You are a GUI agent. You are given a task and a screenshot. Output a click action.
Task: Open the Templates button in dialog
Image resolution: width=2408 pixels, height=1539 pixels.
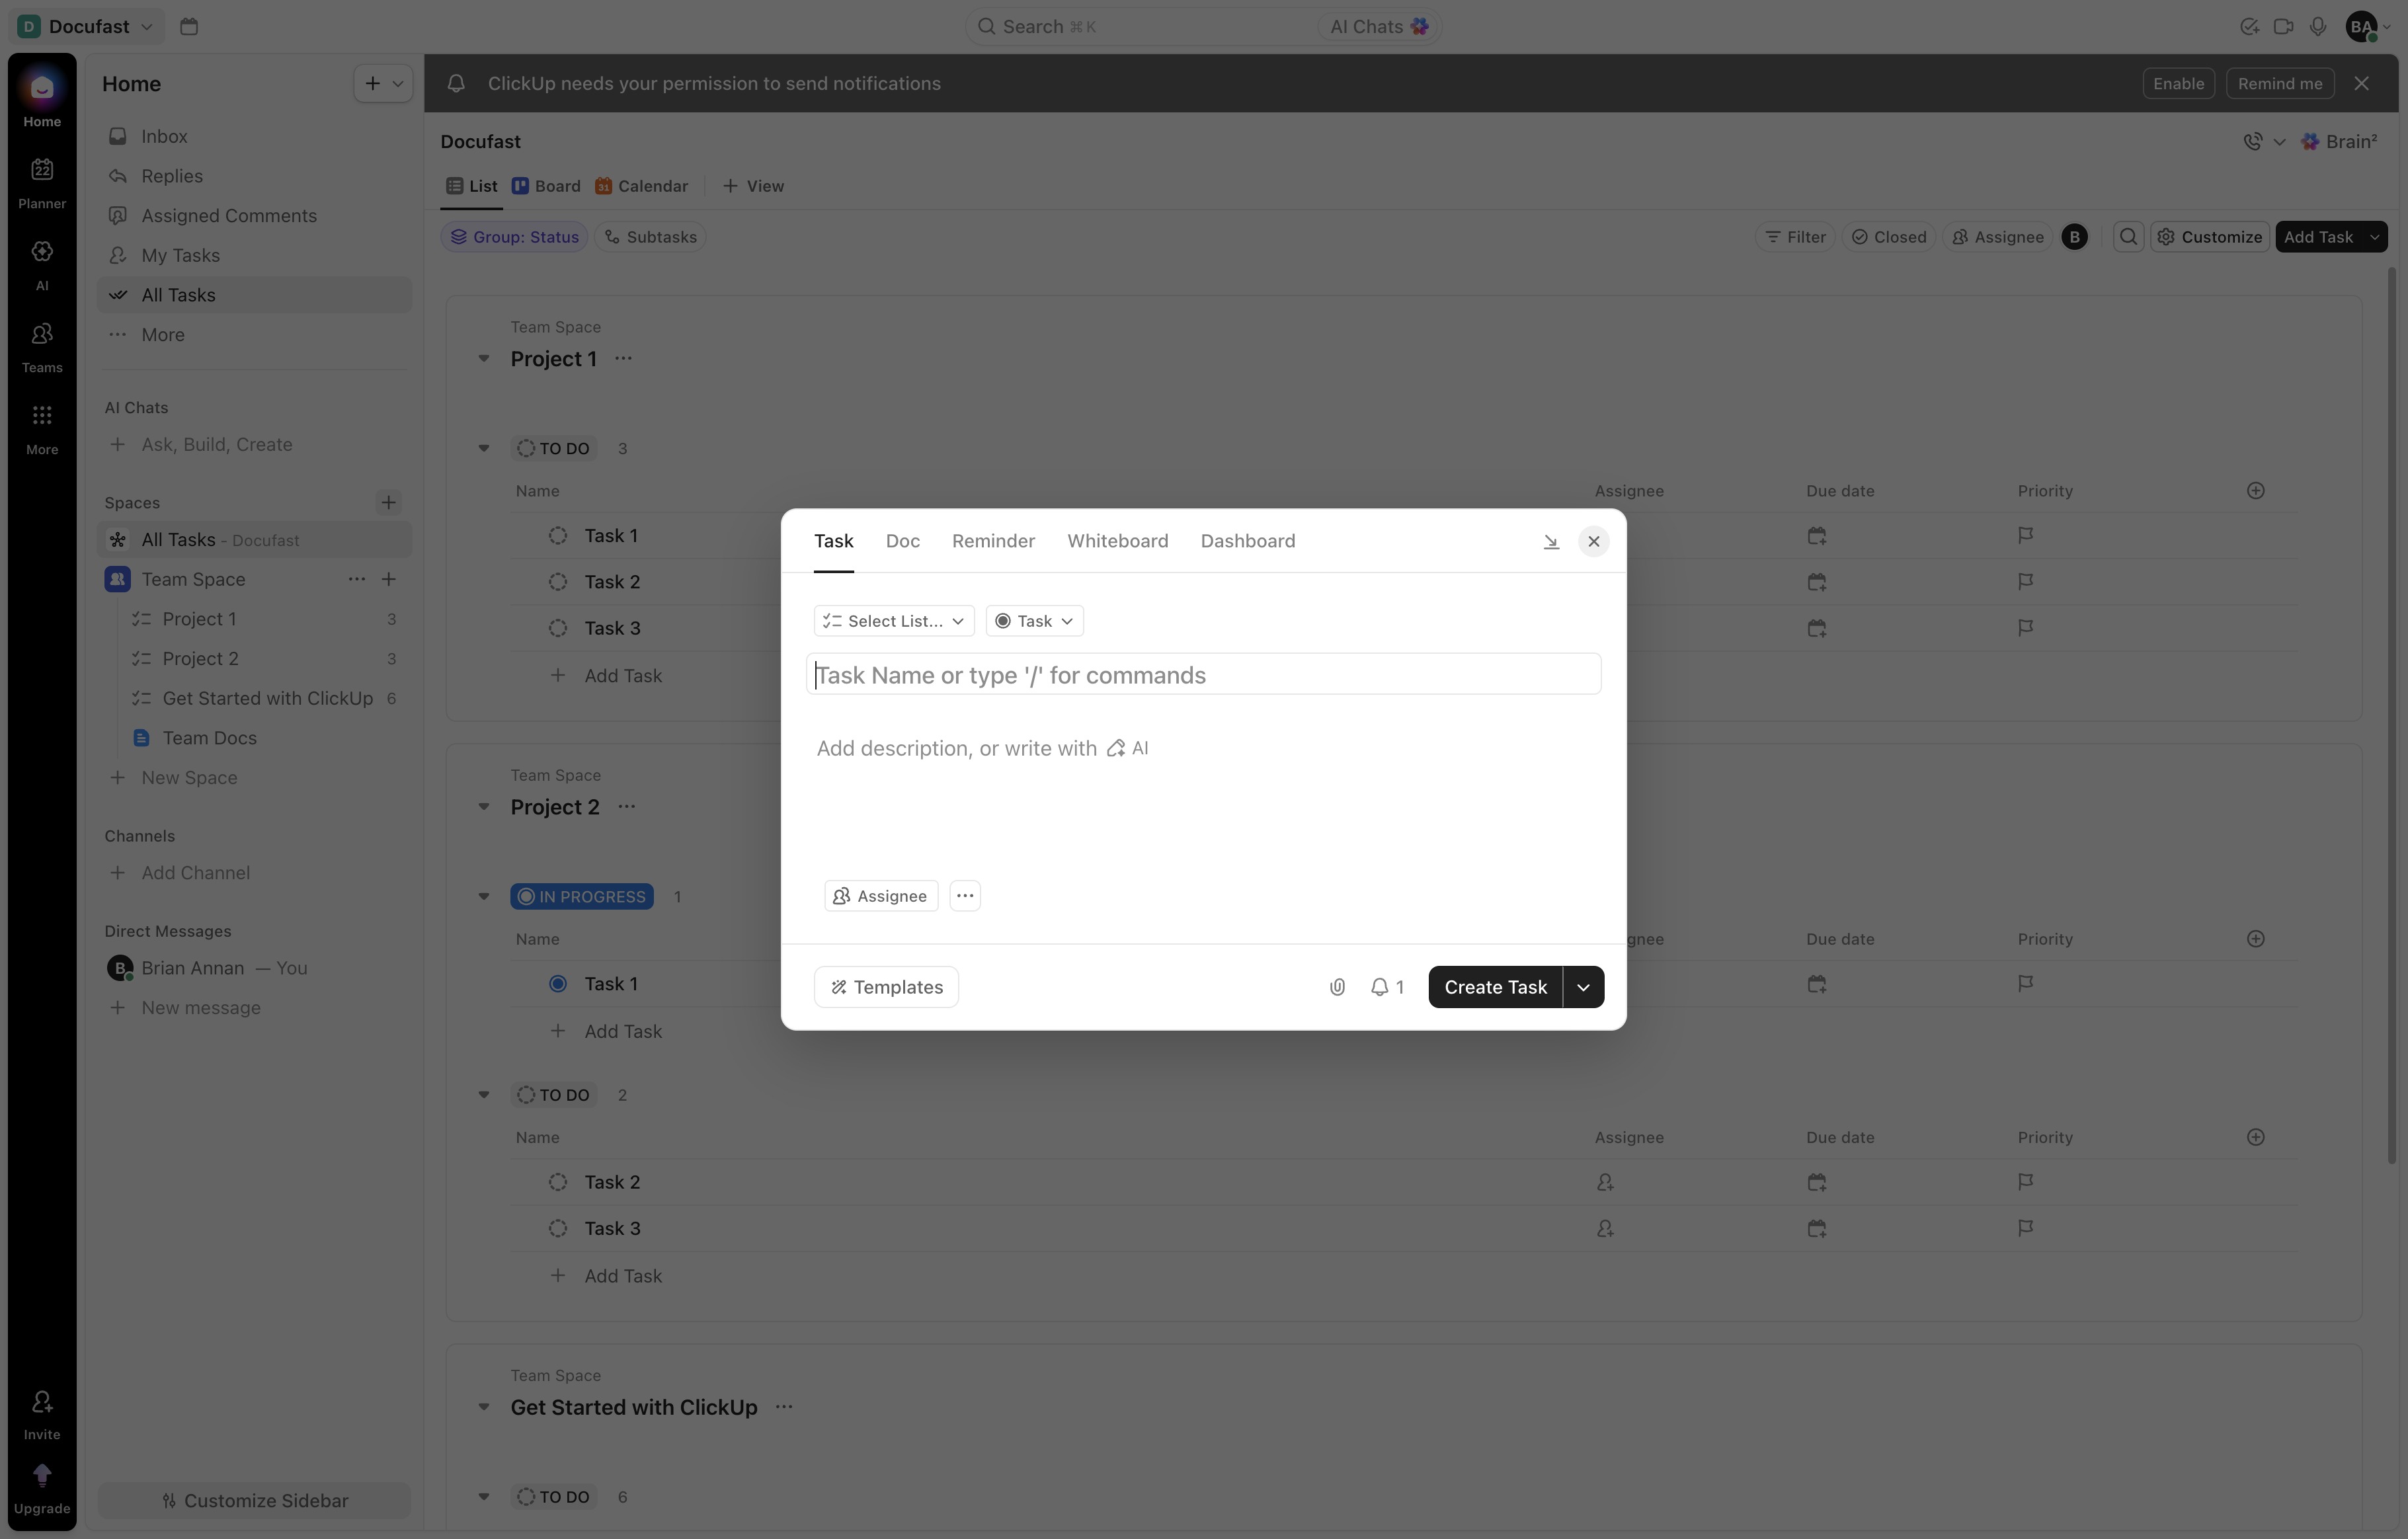click(886, 987)
